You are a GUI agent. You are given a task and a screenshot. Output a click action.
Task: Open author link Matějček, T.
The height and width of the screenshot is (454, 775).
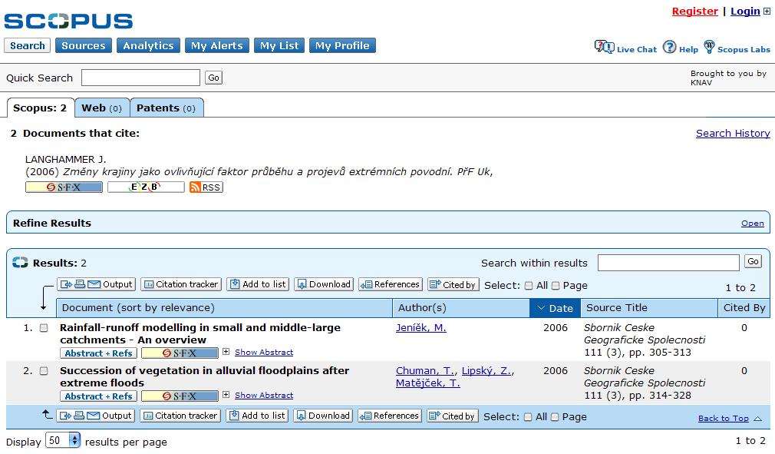coord(427,383)
